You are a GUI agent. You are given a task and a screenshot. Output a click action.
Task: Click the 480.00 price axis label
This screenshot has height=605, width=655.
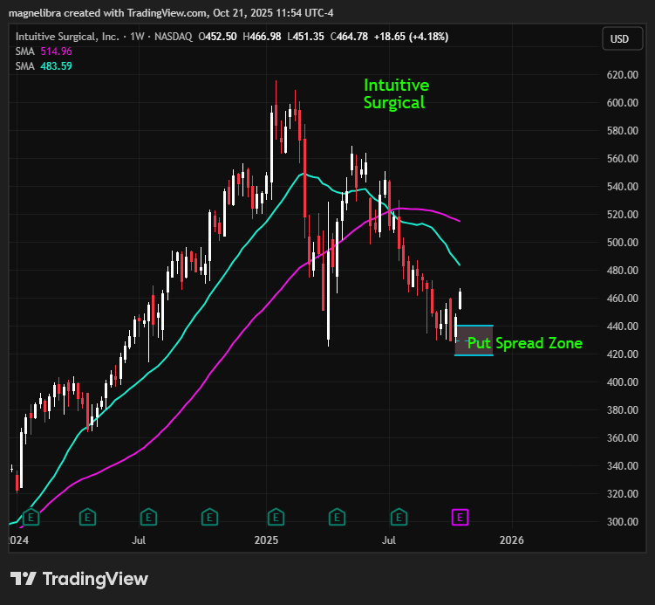pos(623,271)
